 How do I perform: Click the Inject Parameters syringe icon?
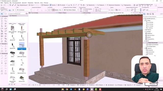(x=15, y=5)
